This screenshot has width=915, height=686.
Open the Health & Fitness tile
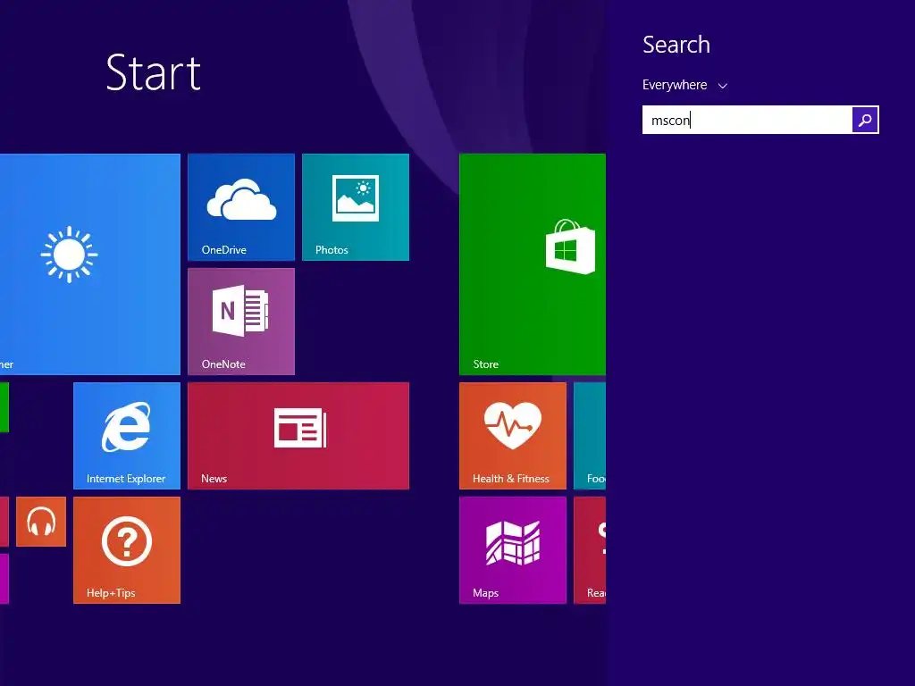click(x=512, y=436)
